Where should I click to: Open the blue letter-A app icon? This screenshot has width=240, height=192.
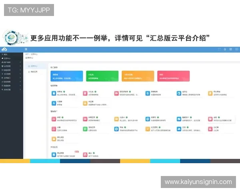54,103
